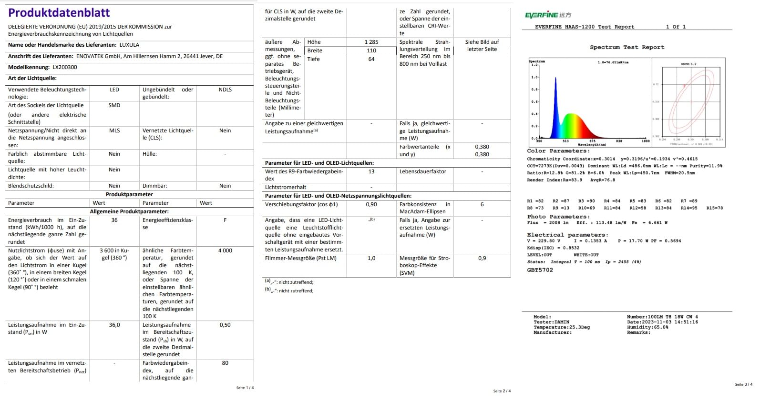This screenshot has height=400, width=760.
Task: Click the "Verschiebungsfaktor (cos φ1)" label
Action: click(301, 204)
